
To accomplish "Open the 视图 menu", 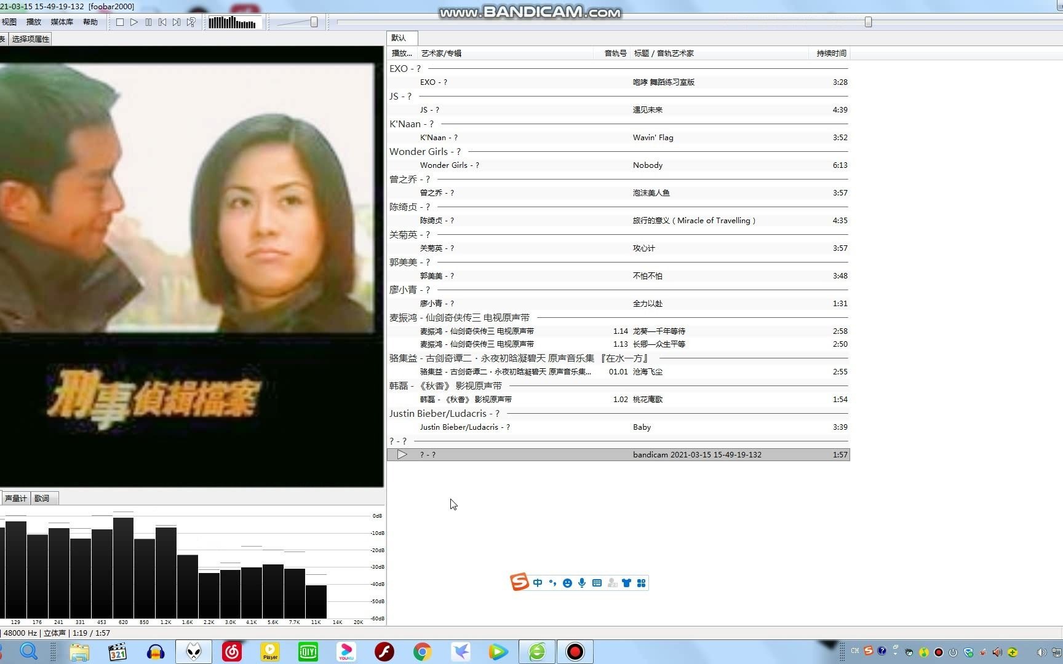I will click(9, 22).
